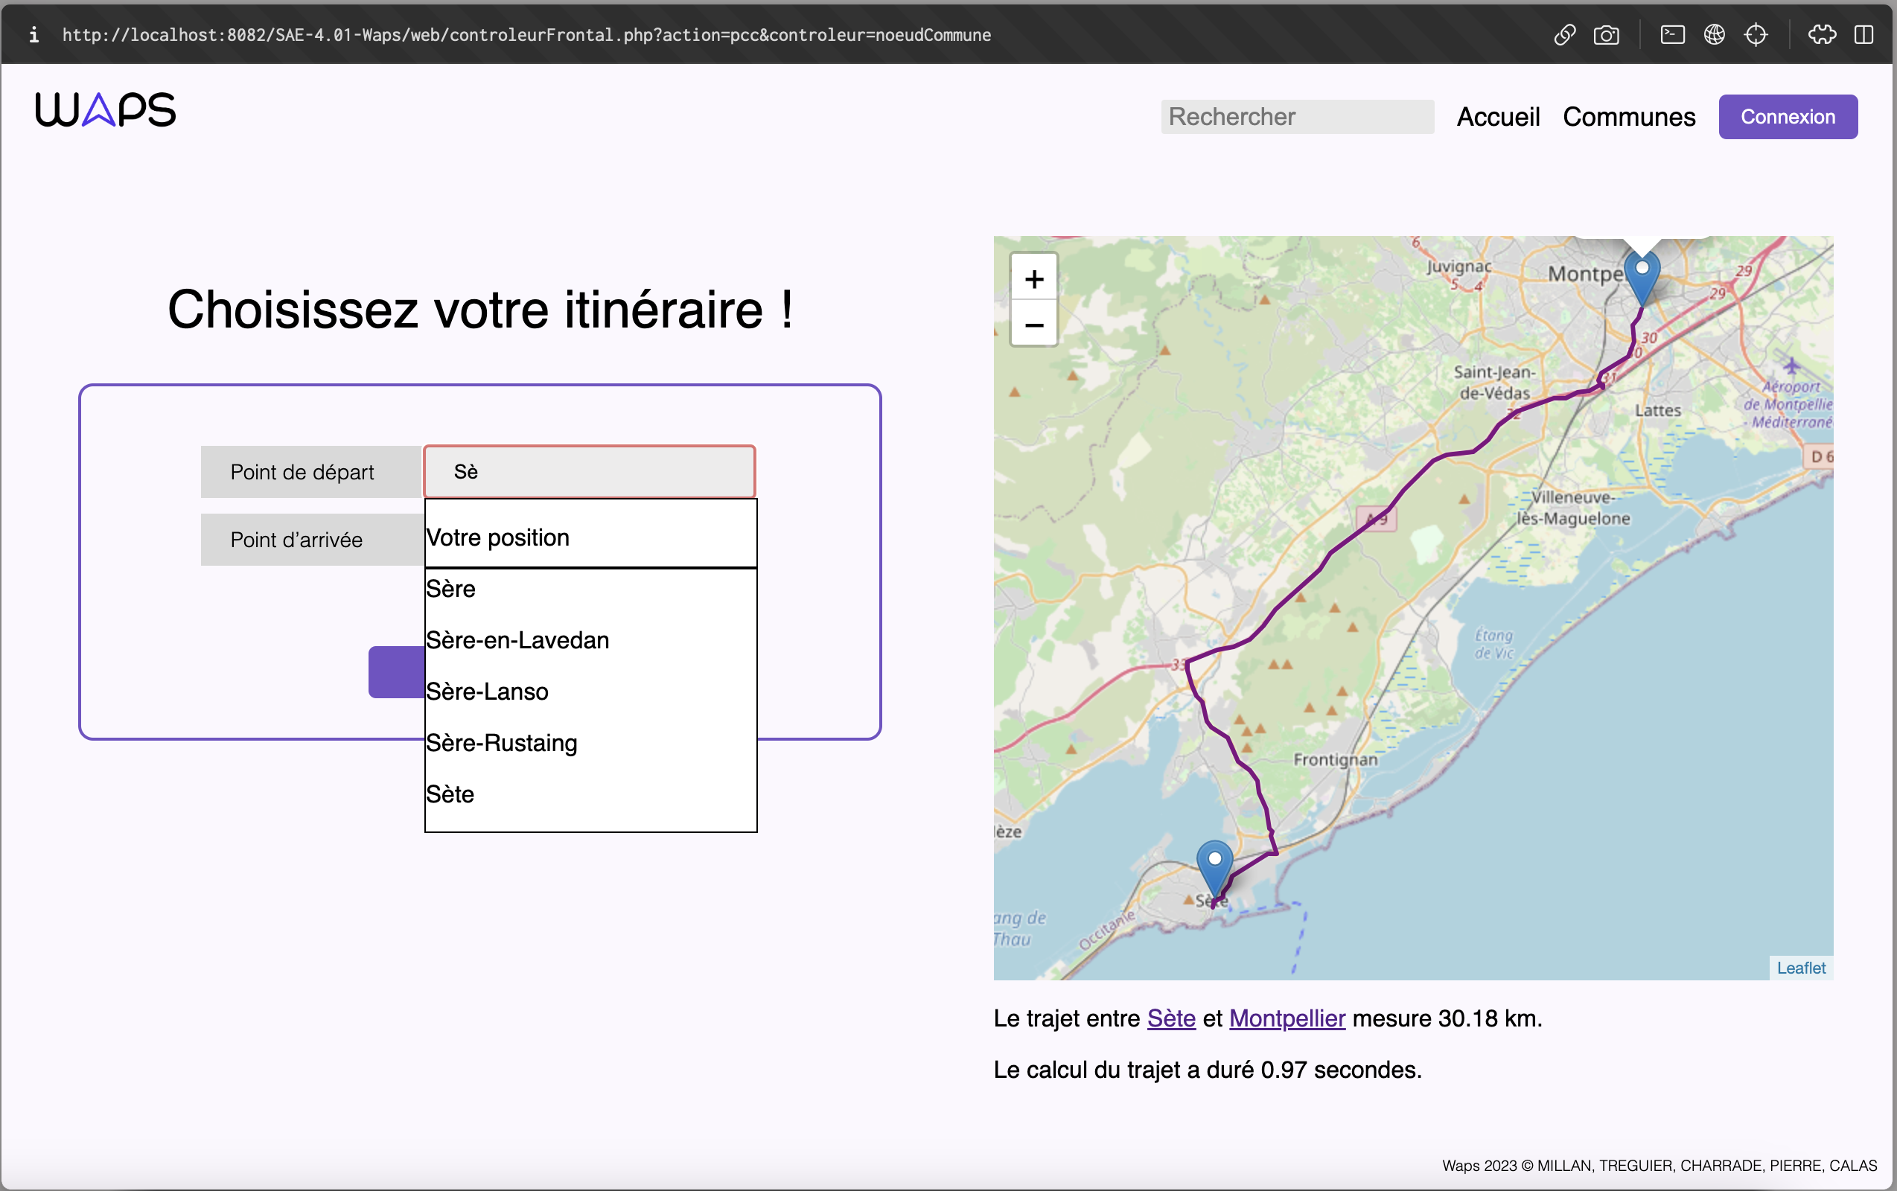The height and width of the screenshot is (1191, 1897).
Task: Click the copy link icon in browser toolbar
Action: coord(1564,35)
